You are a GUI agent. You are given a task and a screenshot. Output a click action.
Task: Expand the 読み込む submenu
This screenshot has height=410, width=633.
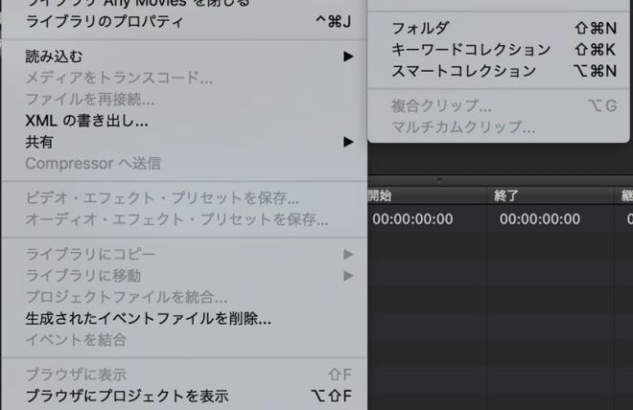[x=55, y=57]
